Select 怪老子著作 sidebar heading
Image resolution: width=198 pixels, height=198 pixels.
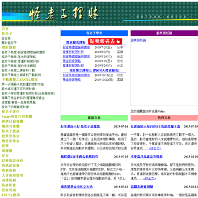pyautogui.click(x=10, y=112)
